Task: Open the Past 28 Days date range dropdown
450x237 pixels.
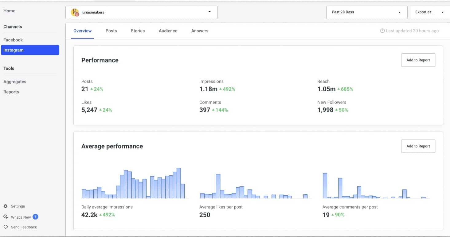Action: coord(366,12)
